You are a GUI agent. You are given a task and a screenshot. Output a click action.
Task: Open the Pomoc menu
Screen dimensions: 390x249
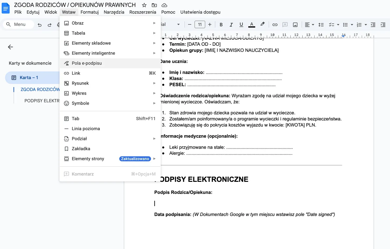(168, 12)
